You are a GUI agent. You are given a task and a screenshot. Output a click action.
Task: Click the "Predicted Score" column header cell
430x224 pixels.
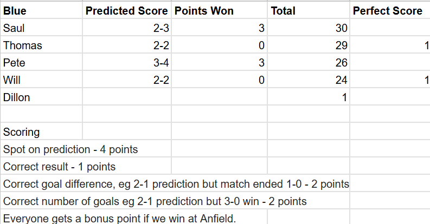(x=126, y=11)
